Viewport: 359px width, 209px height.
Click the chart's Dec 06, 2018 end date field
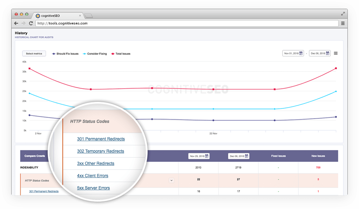point(320,53)
